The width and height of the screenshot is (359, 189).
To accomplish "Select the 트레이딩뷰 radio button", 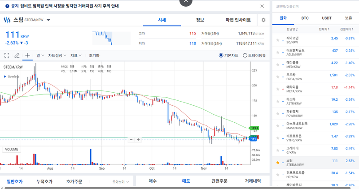I will pos(245,56).
